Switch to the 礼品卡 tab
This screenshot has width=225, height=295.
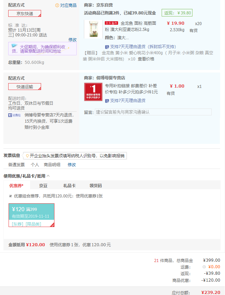69,186
